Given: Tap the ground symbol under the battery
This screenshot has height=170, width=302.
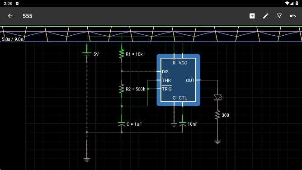Looking at the screenshot, I should (87, 160).
